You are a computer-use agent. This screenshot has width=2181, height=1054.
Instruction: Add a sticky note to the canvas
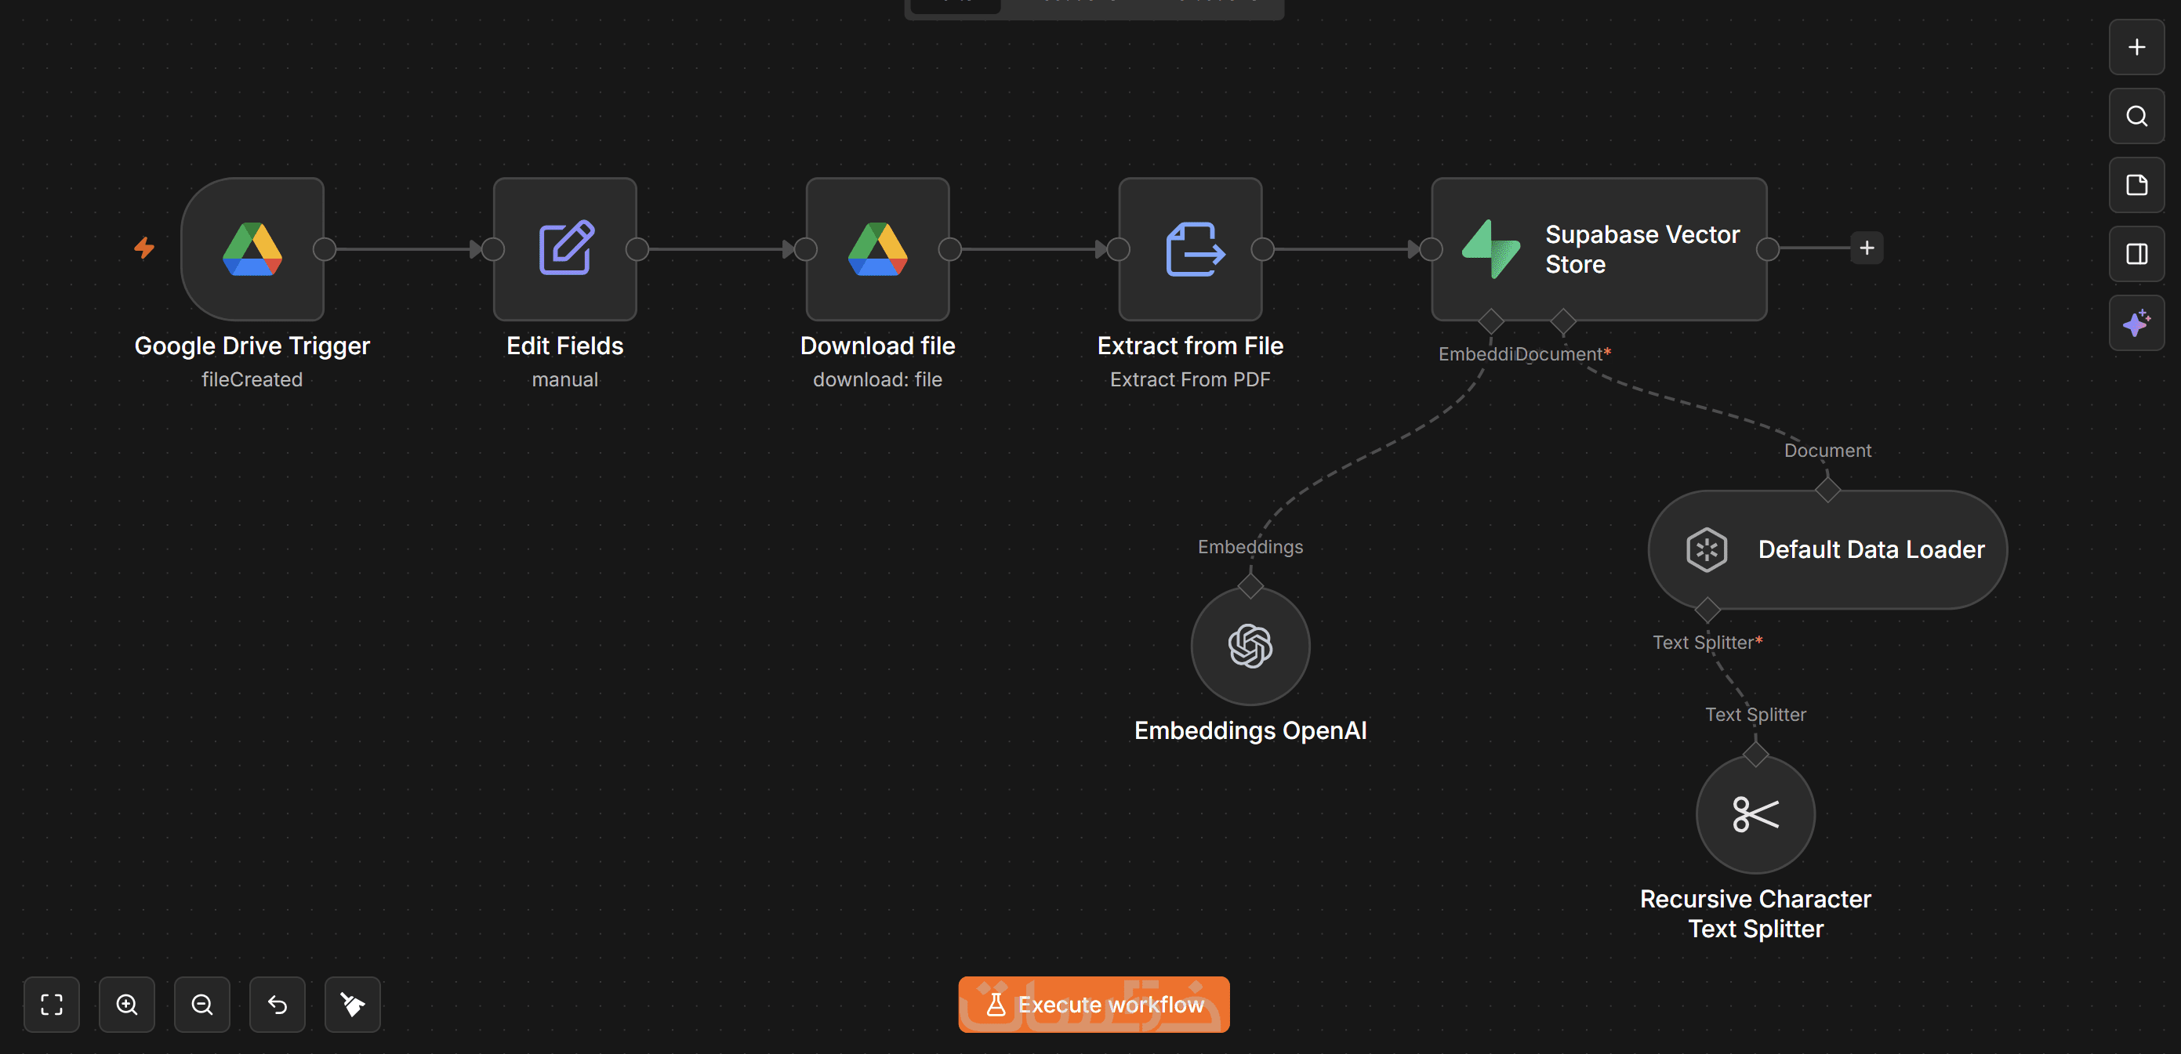[x=2137, y=186]
